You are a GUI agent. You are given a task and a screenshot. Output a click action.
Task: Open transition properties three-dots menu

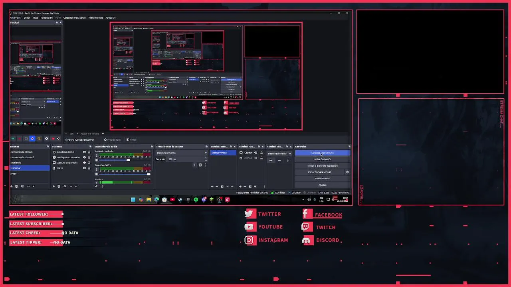(x=205, y=165)
